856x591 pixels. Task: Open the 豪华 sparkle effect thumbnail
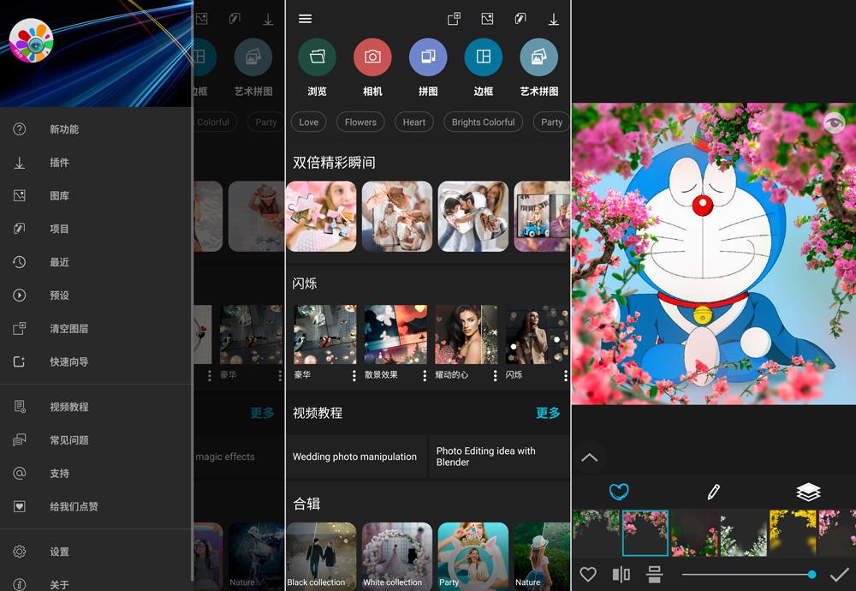[x=324, y=334]
